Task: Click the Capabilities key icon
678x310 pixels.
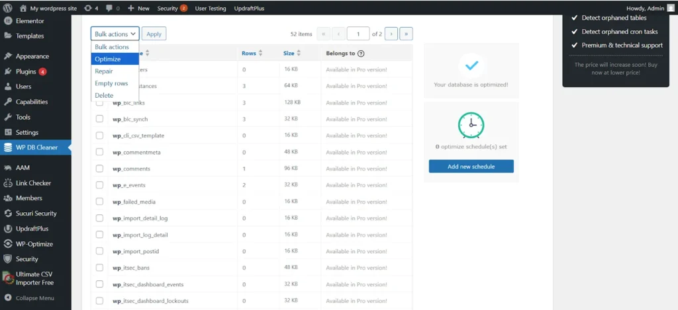Action: 7,102
